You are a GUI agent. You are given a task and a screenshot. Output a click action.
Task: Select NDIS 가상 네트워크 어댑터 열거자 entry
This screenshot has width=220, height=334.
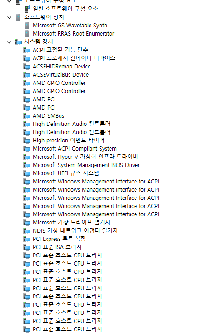(x=75, y=231)
